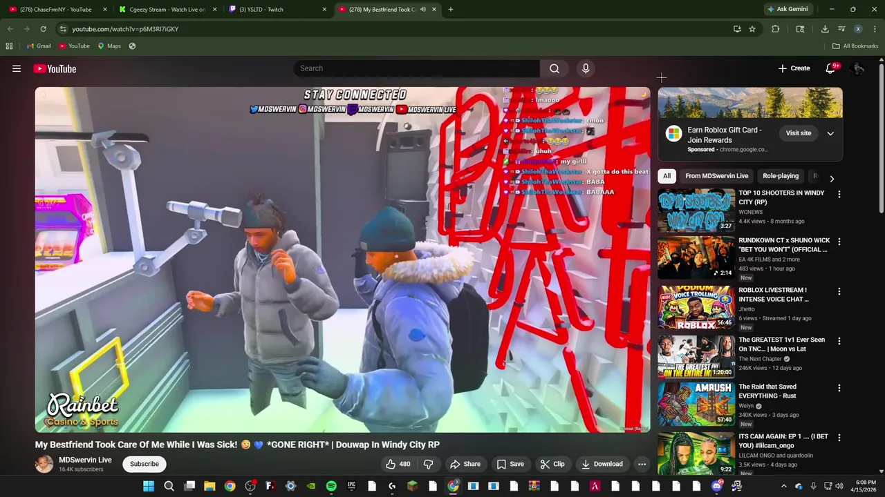
Task: Click Visit site on sponsored ad
Action: click(x=798, y=133)
